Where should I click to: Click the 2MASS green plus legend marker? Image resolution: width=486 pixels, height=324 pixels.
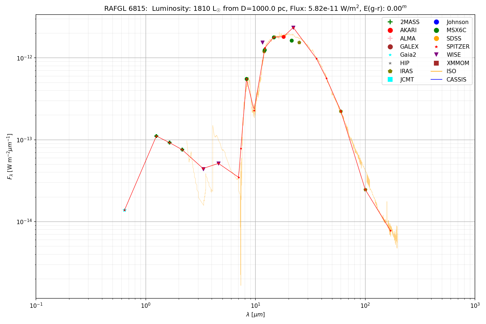(390, 22)
